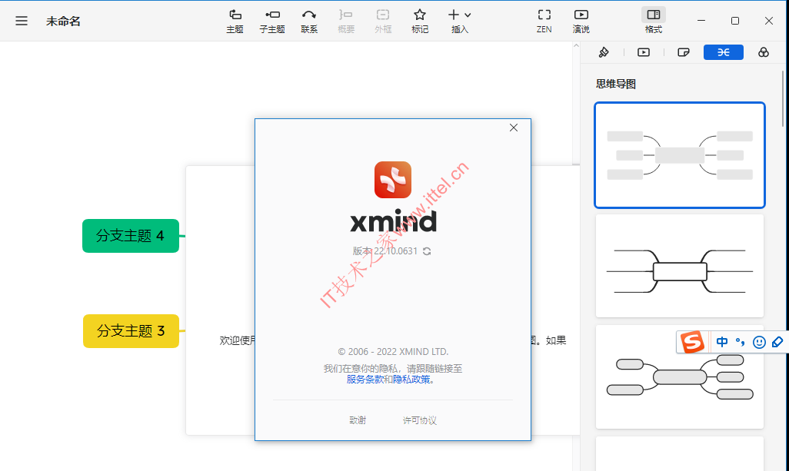Open the hamburger main menu
The image size is (789, 471).
coord(21,21)
